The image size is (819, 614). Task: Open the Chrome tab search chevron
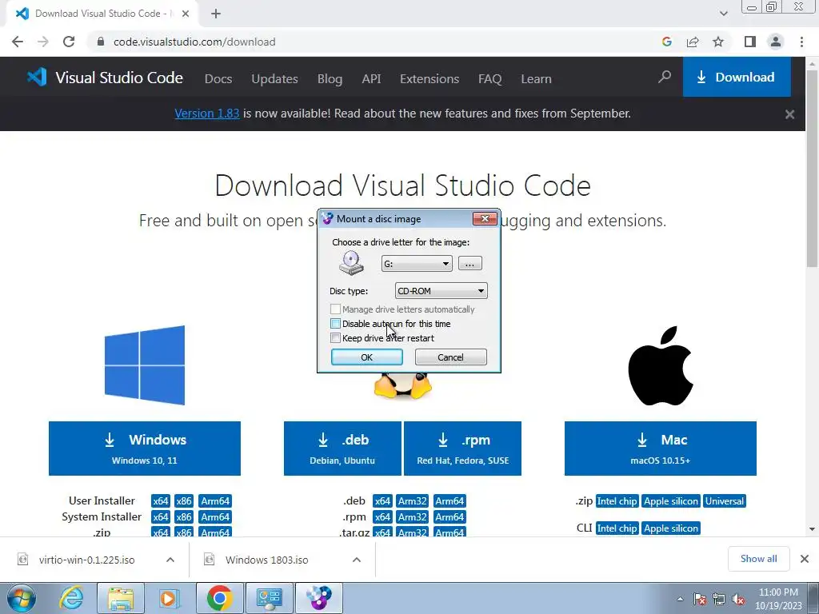[723, 14]
